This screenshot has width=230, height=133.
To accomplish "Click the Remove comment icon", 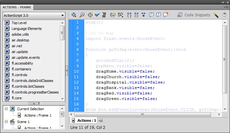I will point(166,15).
